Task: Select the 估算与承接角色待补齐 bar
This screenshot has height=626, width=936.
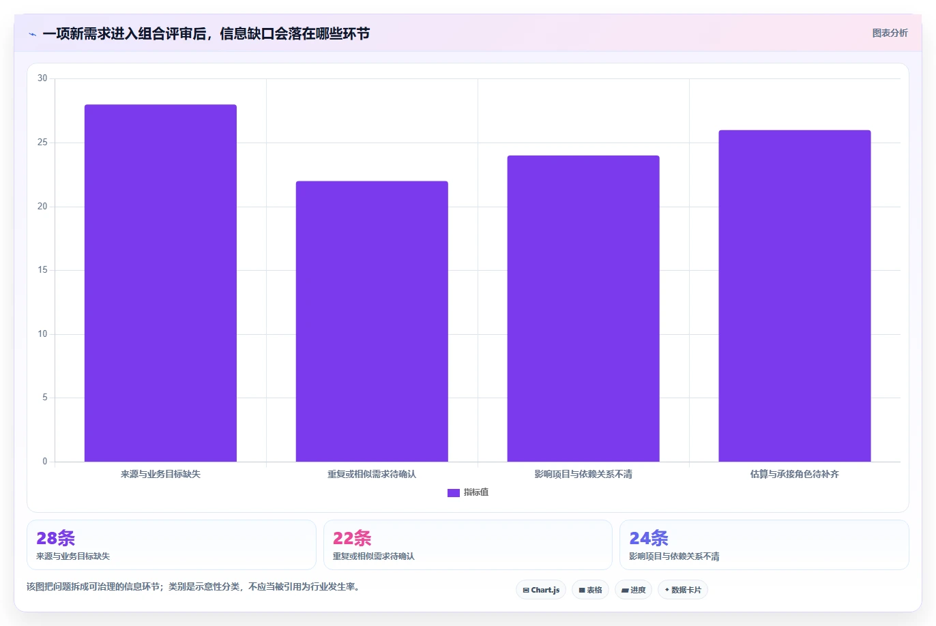Action: tap(795, 296)
